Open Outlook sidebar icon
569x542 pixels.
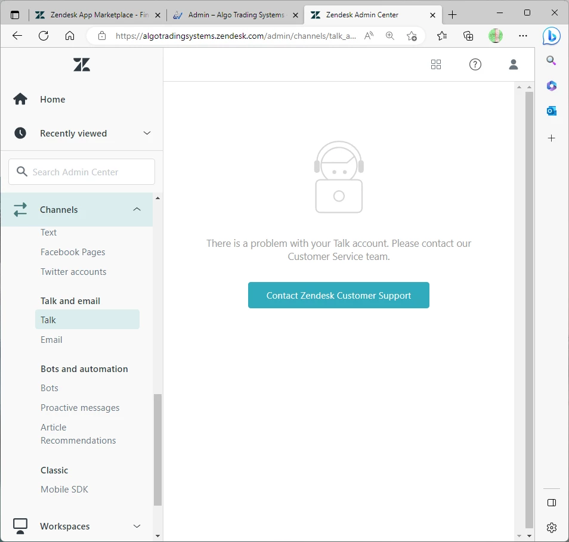point(552,111)
